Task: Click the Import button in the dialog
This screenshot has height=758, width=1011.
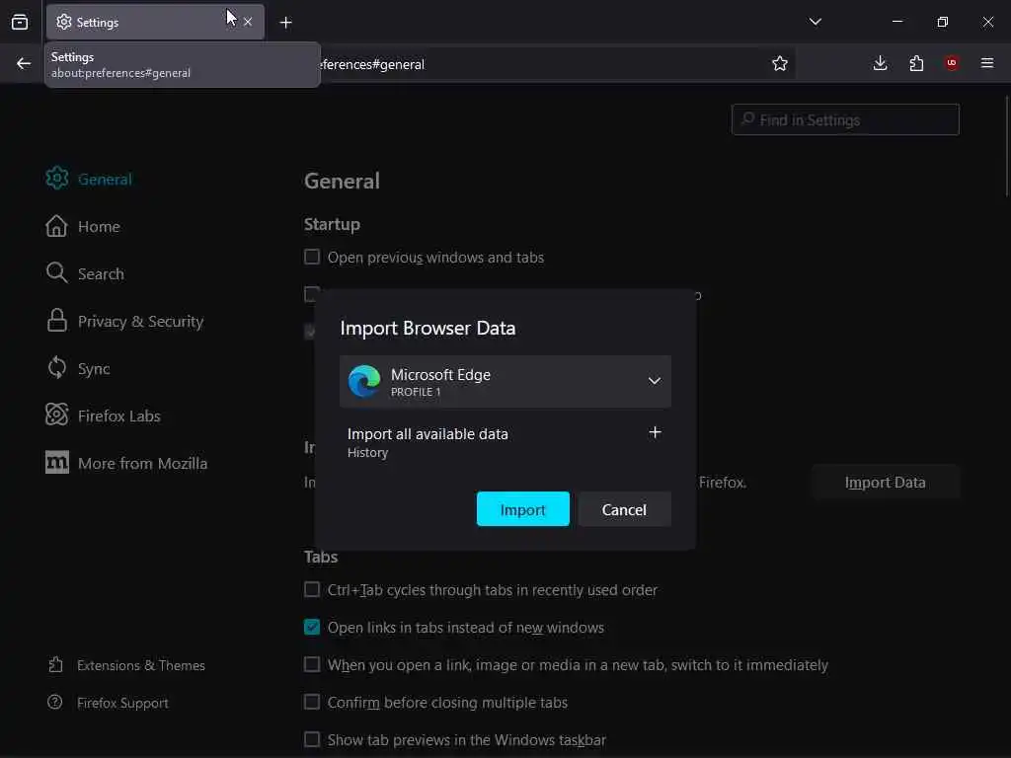Action: pyautogui.click(x=523, y=509)
